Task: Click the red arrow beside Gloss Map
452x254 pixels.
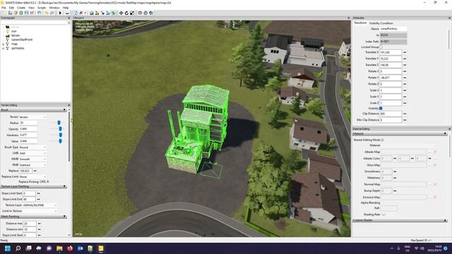Action: coord(435,165)
